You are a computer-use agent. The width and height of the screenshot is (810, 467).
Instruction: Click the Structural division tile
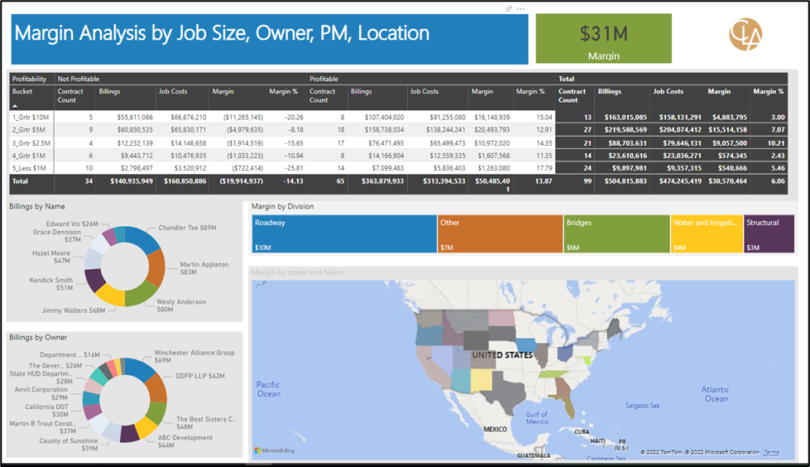click(769, 233)
